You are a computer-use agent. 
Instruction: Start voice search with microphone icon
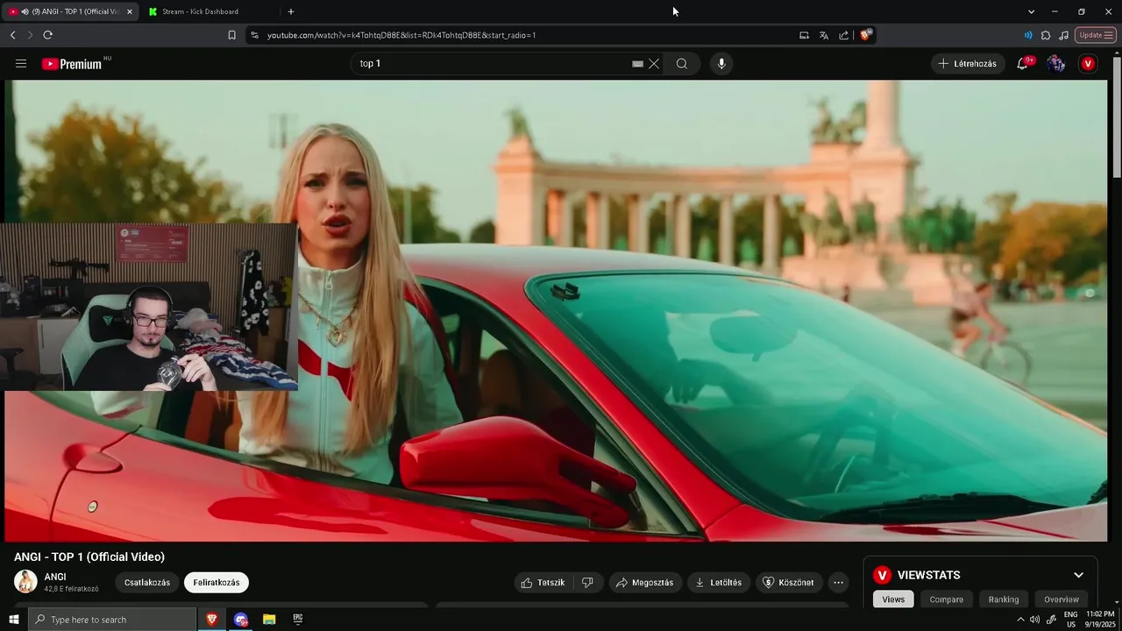tap(721, 63)
